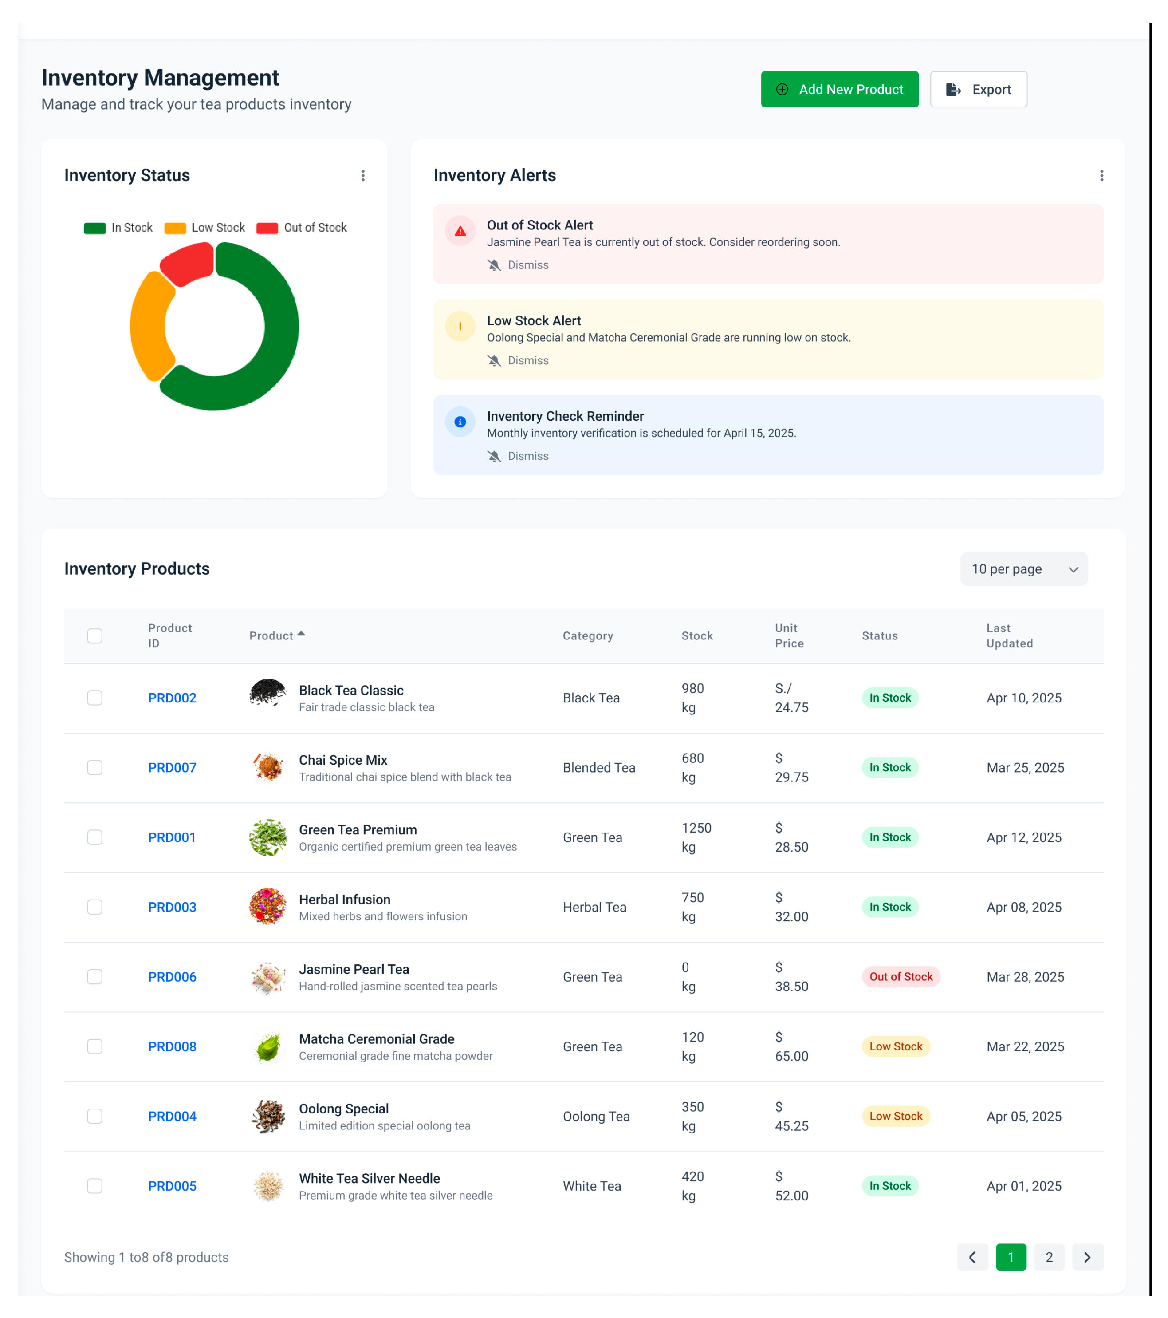1168x1318 pixels.
Task: Toggle select-all checkbox in table header
Action: [x=95, y=636]
